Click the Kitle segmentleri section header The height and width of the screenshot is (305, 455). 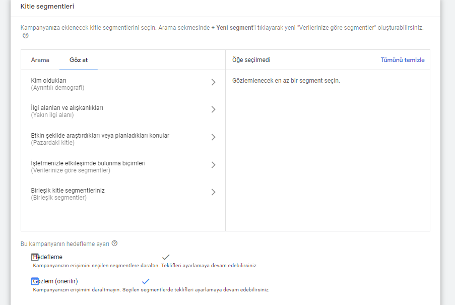tap(43, 7)
